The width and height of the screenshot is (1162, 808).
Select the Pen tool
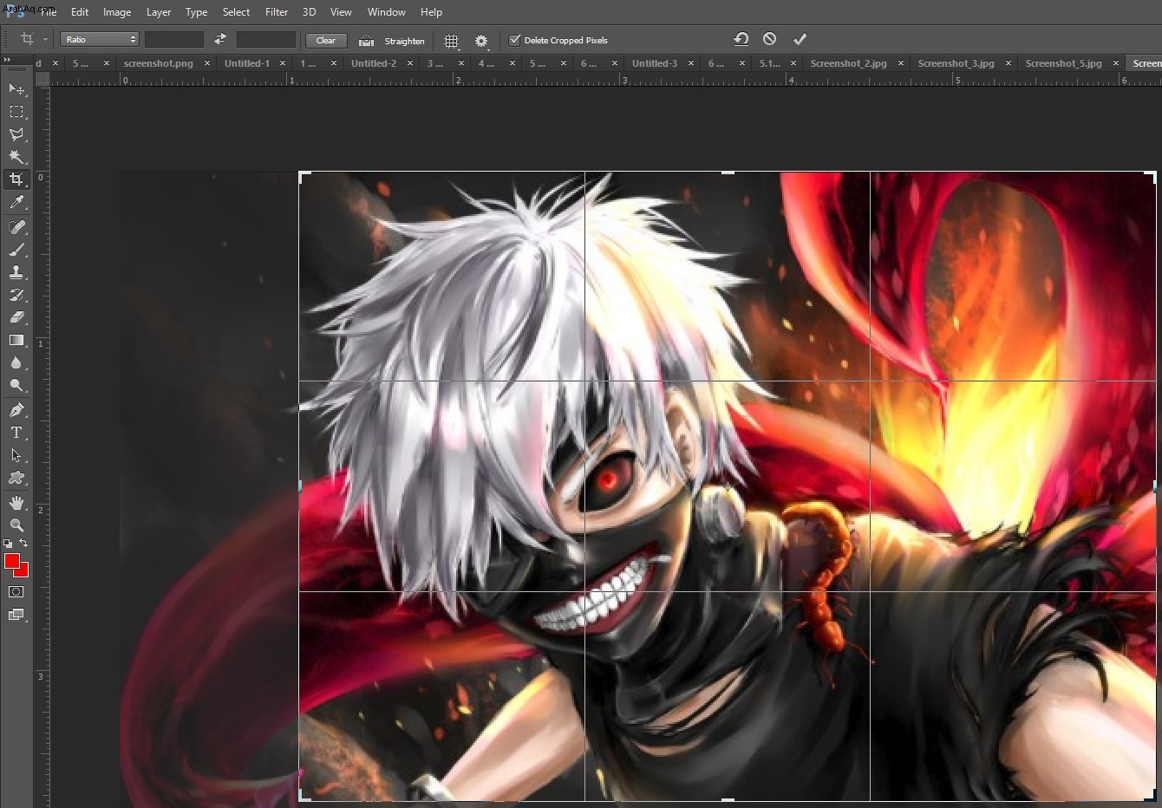click(x=16, y=410)
